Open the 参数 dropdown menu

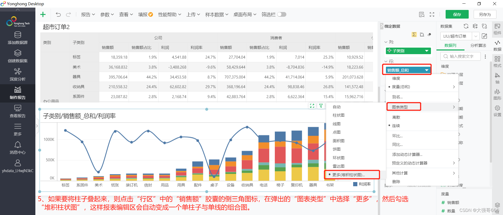(x=107, y=14)
